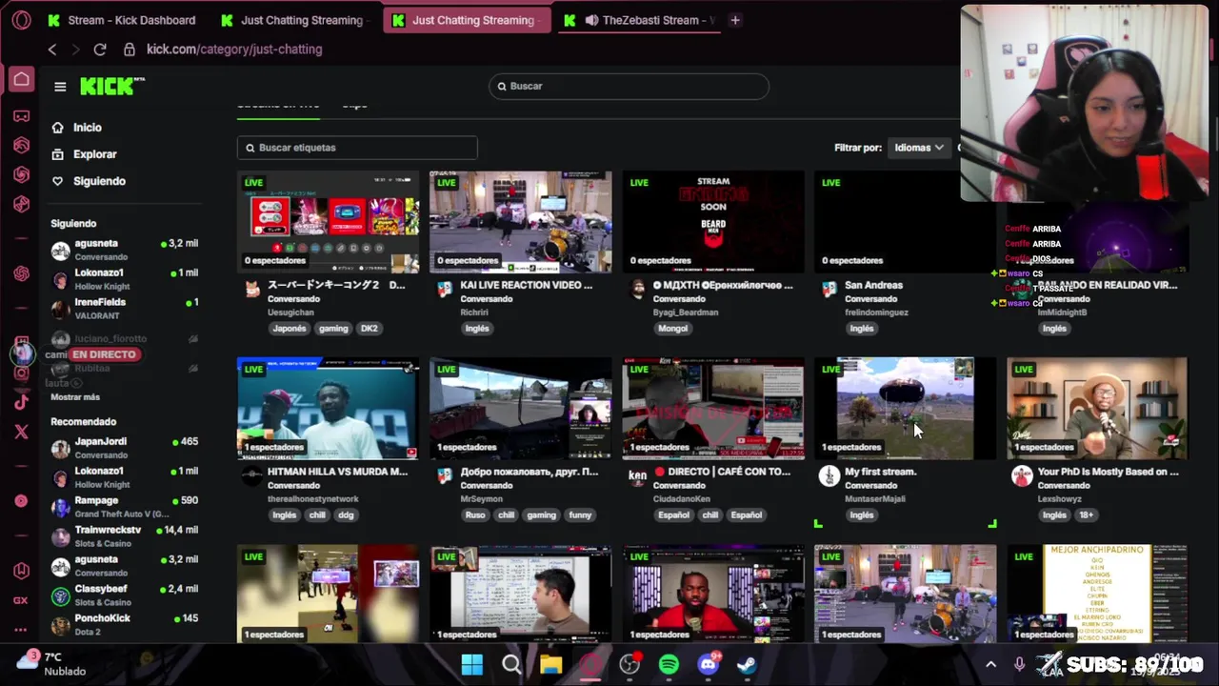Open Spotify from the taskbar
1219x686 pixels.
coord(669,664)
